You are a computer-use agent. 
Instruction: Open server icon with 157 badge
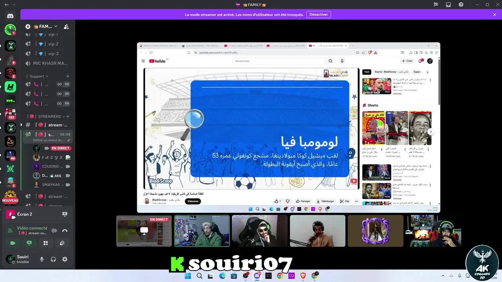tap(10, 114)
